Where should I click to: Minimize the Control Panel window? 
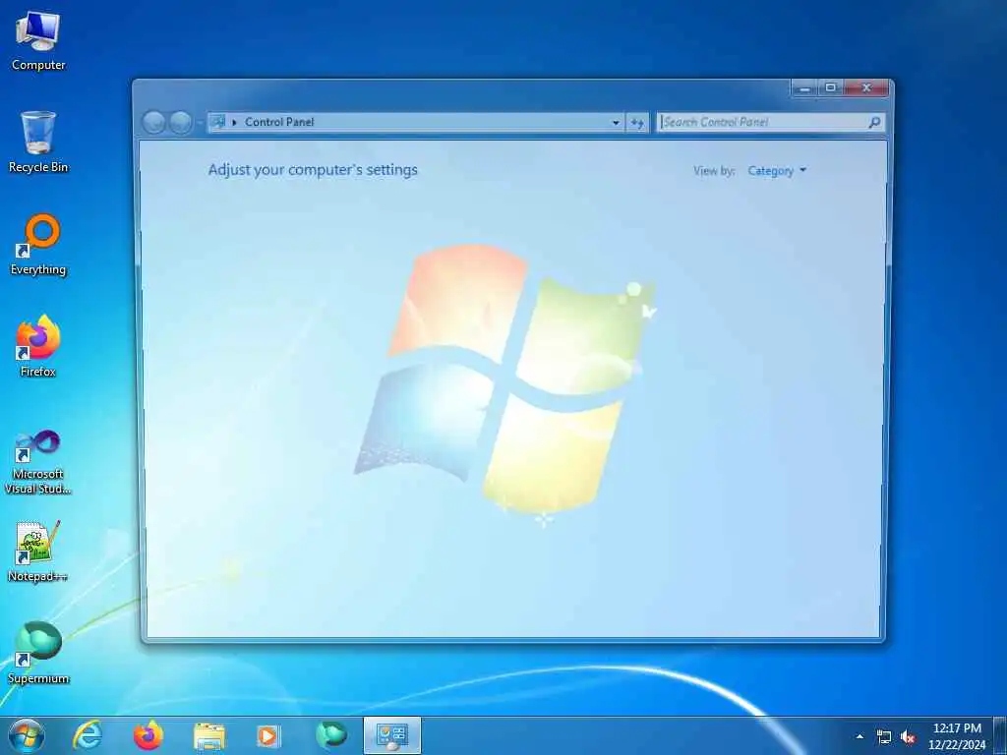[x=804, y=88]
